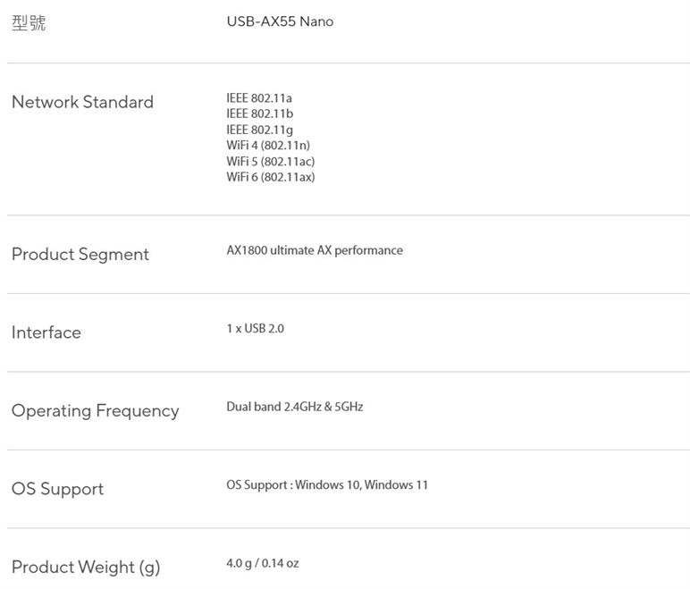
Task: Select the Dual band 2.4GHz & 5GHz value
Action: [x=295, y=407]
